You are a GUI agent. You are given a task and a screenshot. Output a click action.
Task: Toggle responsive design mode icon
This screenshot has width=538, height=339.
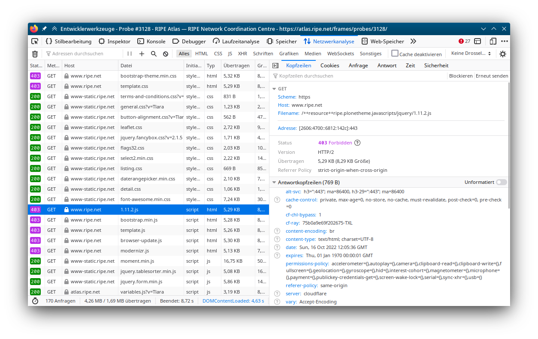[x=493, y=42]
